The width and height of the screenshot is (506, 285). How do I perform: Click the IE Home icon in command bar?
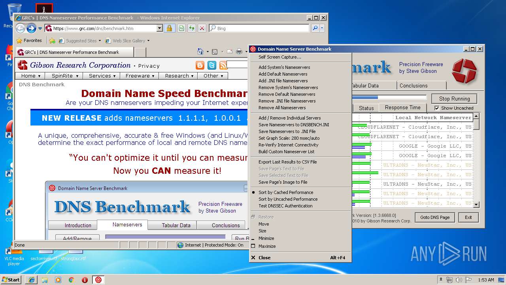coord(200,52)
